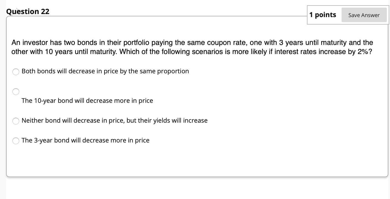390x199 pixels.
Task: Click the label text of the first answer choice
Action: point(105,71)
